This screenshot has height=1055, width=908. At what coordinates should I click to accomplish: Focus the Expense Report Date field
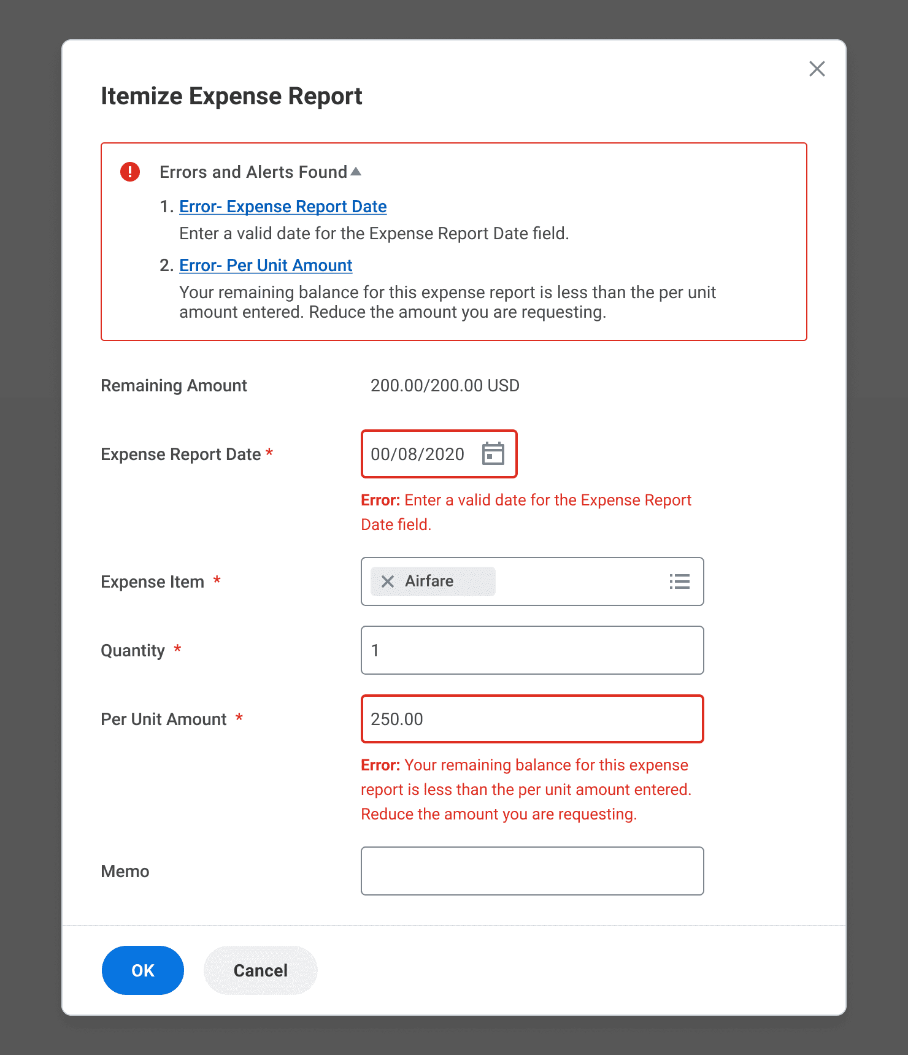tap(418, 454)
